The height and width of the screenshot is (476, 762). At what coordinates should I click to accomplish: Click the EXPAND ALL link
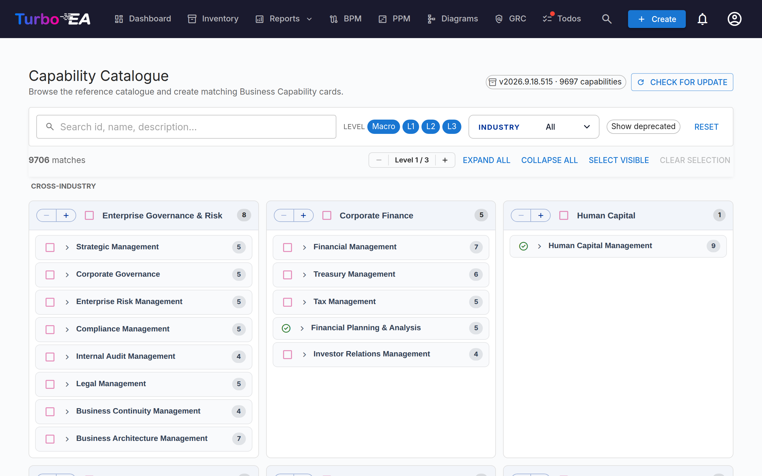pos(486,160)
